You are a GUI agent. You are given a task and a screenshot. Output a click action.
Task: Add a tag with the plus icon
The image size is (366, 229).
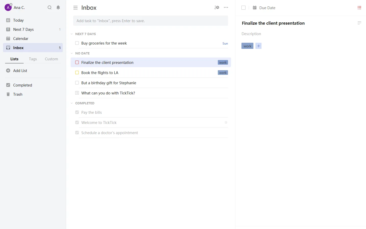(258, 46)
